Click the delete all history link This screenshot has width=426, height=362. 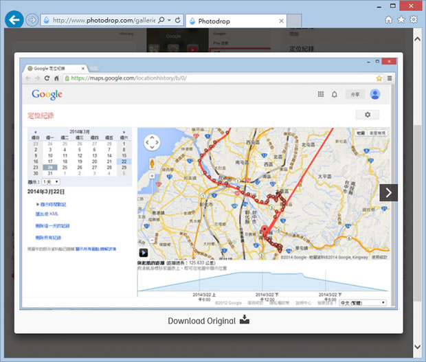click(x=48, y=238)
